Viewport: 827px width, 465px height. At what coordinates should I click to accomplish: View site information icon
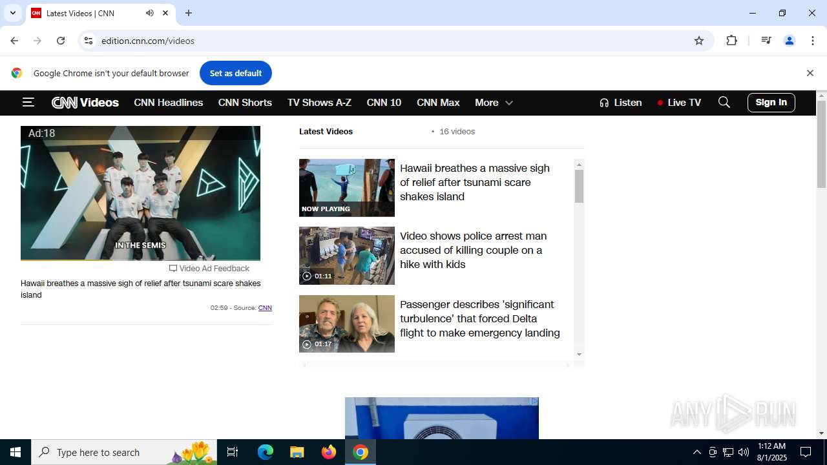89,41
